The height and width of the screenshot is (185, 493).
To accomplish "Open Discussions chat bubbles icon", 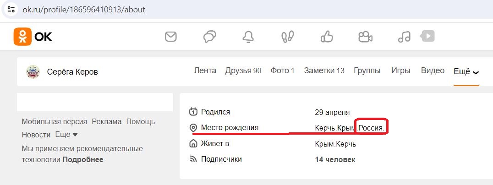I will click(209, 37).
